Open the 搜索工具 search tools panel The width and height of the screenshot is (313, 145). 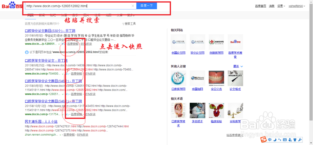(130, 24)
